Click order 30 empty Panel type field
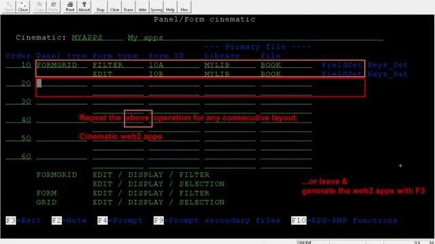 (62, 102)
